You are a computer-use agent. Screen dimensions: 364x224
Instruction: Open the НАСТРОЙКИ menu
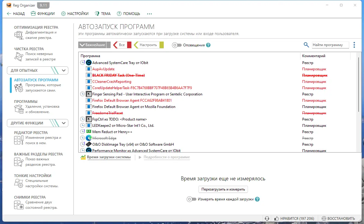(x=75, y=14)
